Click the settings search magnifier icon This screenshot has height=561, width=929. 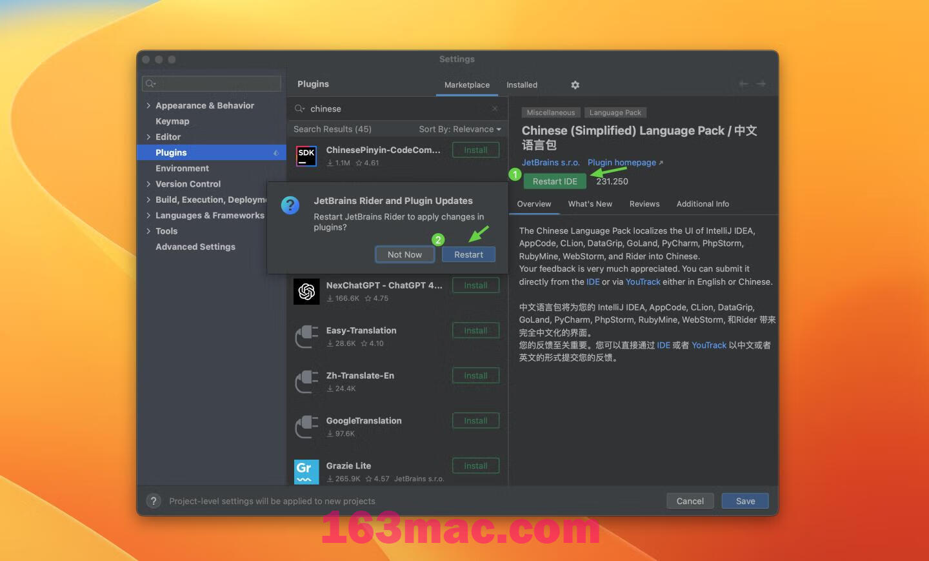pos(150,83)
